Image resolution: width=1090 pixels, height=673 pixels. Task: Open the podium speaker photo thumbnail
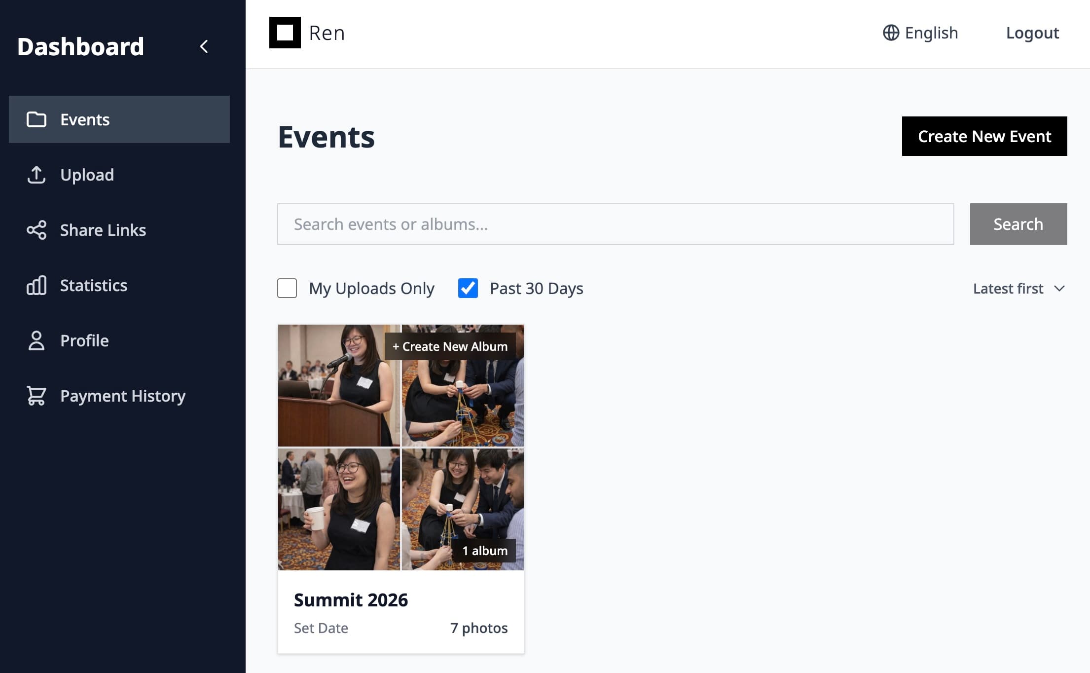click(x=339, y=385)
